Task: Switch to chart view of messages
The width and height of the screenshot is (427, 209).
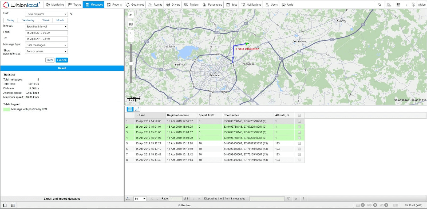Action: [137, 109]
